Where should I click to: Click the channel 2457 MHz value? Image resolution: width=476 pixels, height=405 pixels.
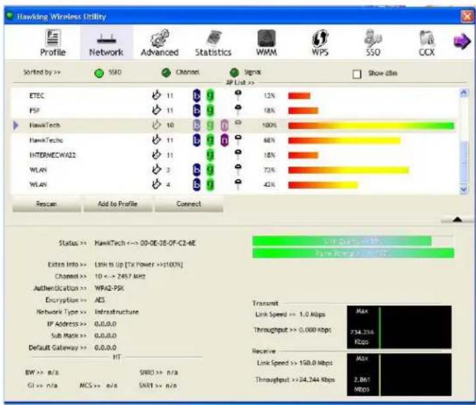click(120, 277)
